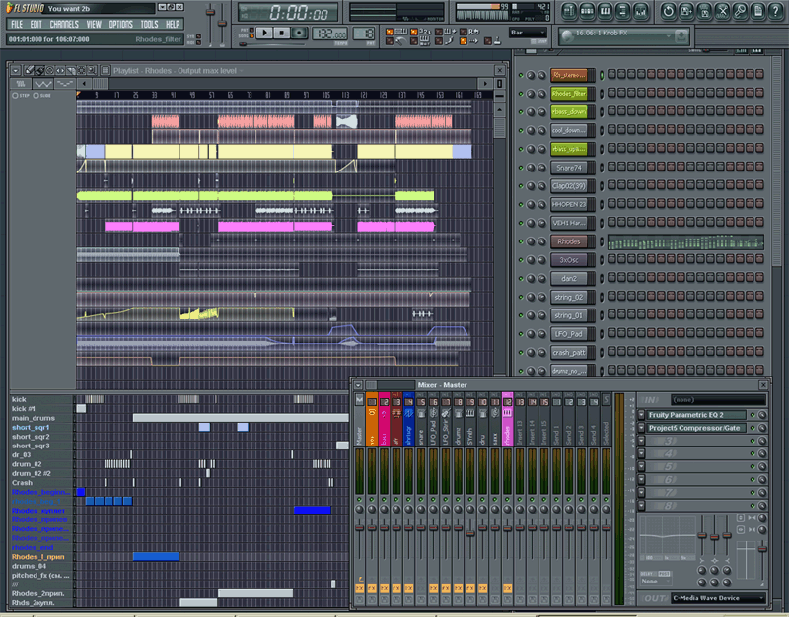
Task: Open Project5 Compressor/Gate slot menu arrow
Action: [642, 428]
